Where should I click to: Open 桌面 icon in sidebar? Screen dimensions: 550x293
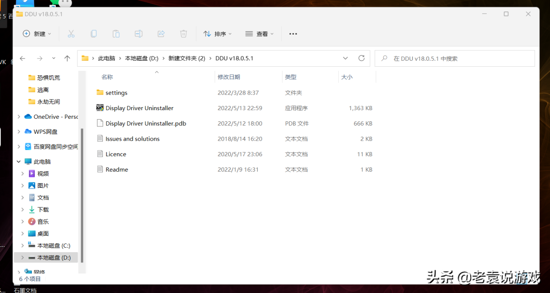coord(32,234)
